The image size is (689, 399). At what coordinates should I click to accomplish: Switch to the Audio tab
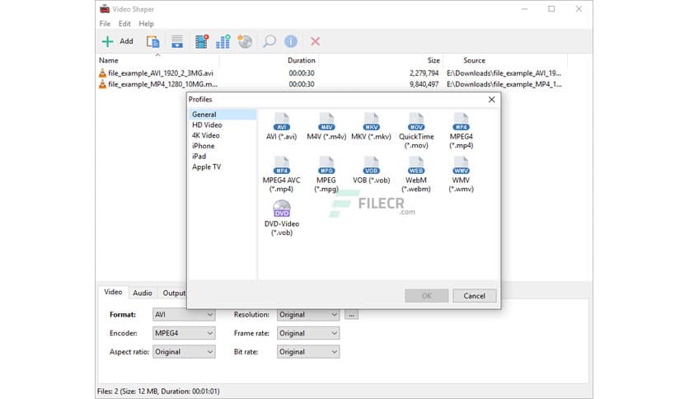pyautogui.click(x=143, y=293)
